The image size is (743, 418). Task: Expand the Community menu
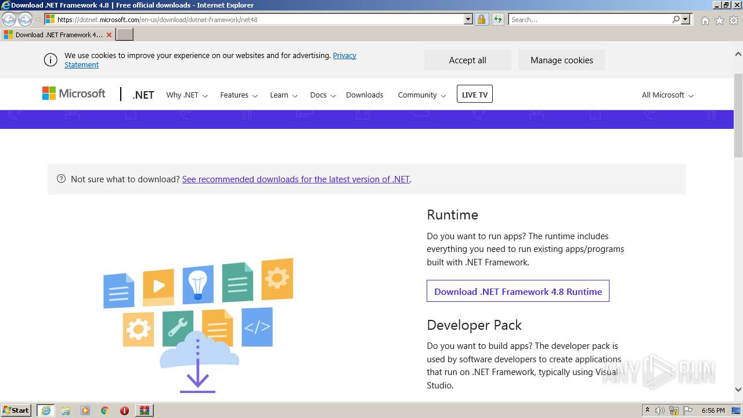pyautogui.click(x=422, y=95)
